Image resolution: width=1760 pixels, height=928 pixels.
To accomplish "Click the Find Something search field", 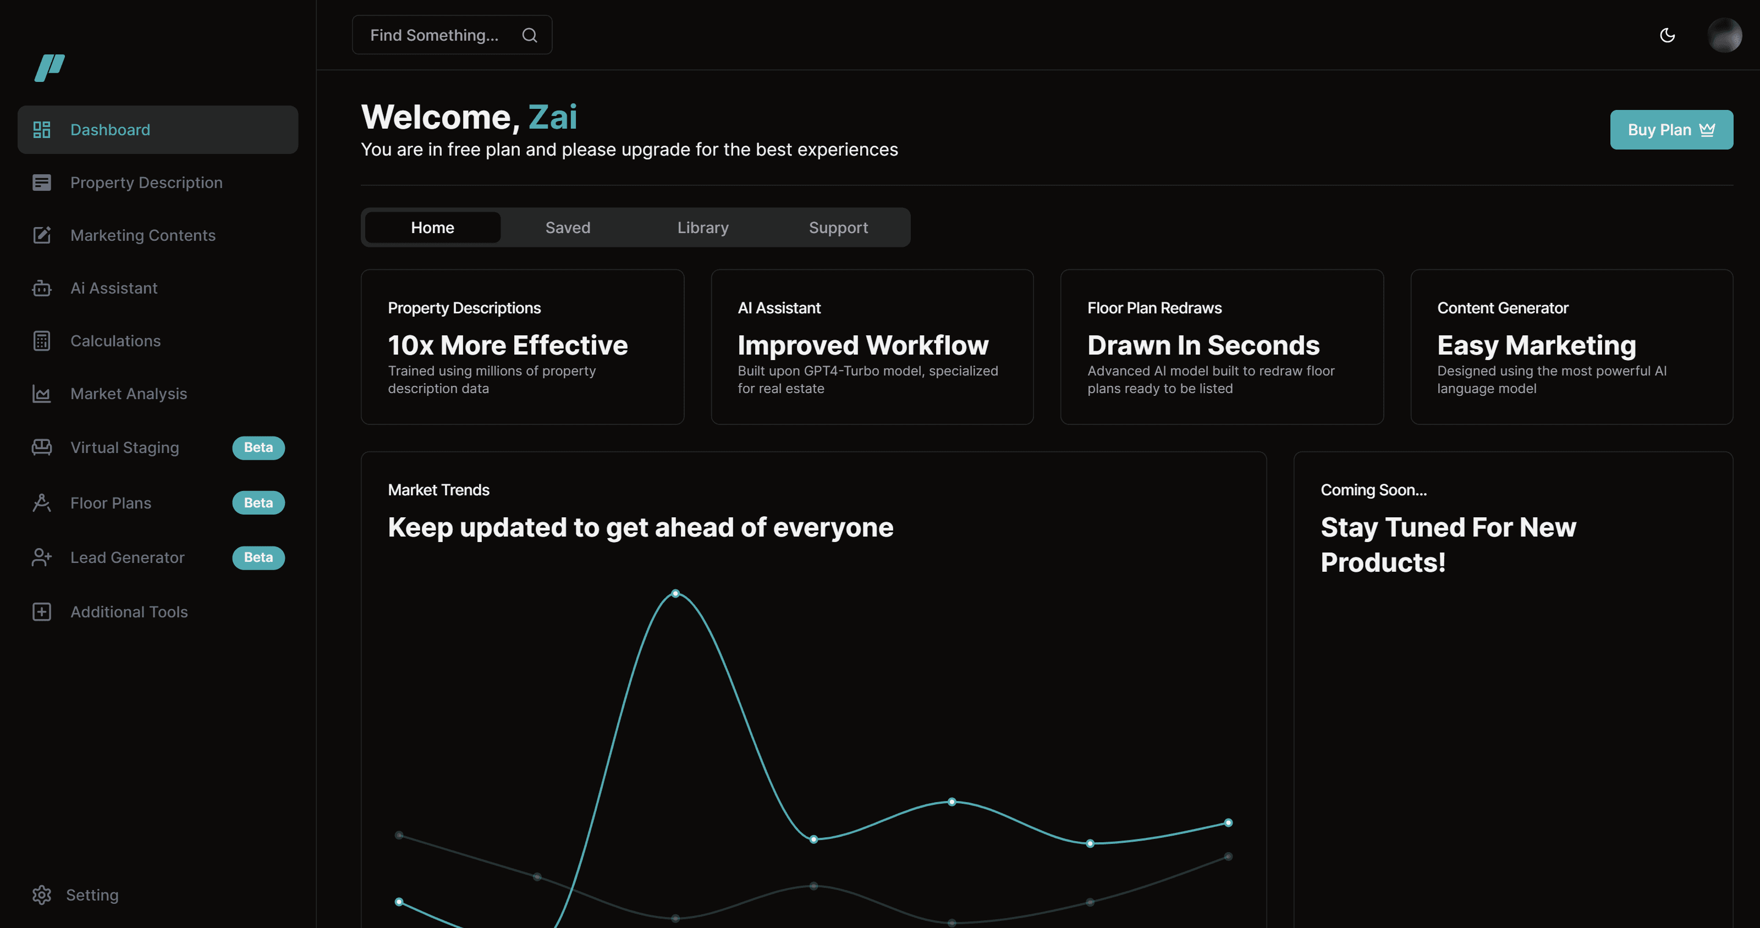I will coord(452,35).
